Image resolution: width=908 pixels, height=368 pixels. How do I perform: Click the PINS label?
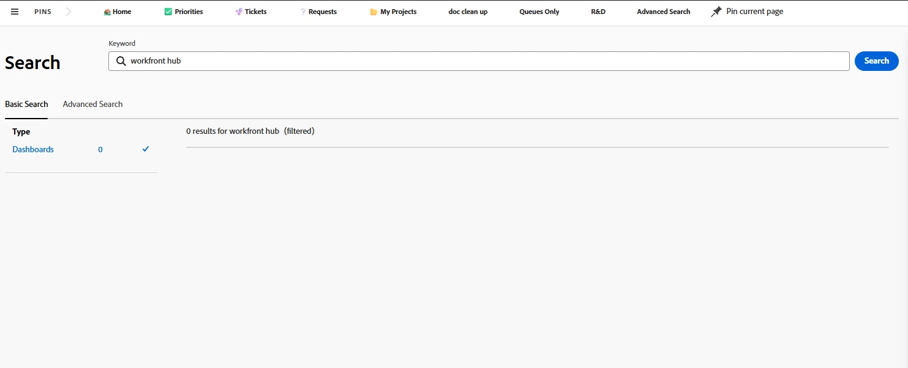click(x=43, y=12)
